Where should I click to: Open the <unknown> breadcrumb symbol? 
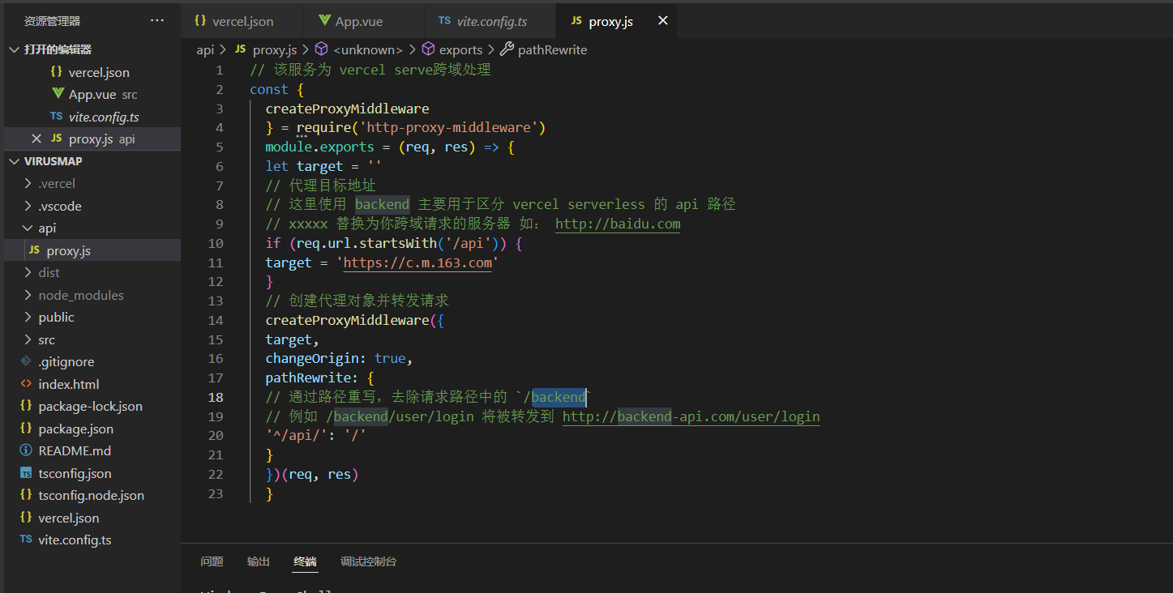[x=368, y=50]
